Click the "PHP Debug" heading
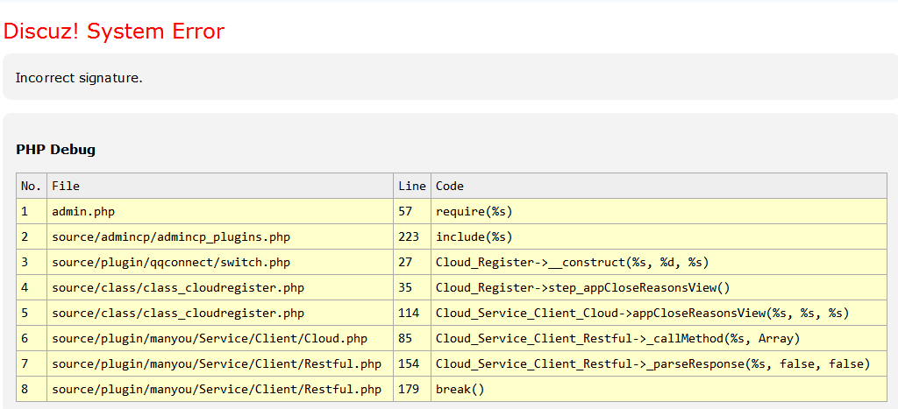The width and height of the screenshot is (898, 409). point(55,150)
